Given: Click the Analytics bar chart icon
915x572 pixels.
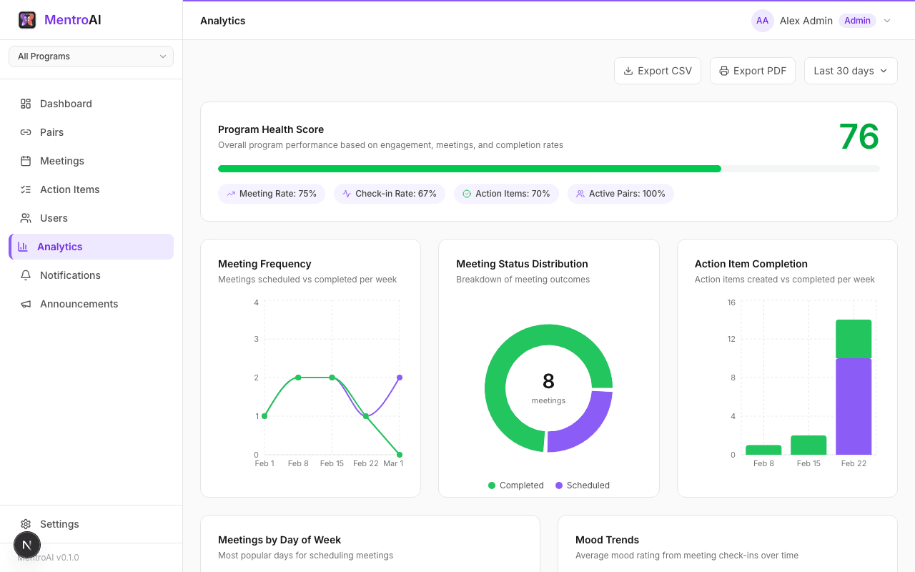Looking at the screenshot, I should pyautogui.click(x=24, y=246).
